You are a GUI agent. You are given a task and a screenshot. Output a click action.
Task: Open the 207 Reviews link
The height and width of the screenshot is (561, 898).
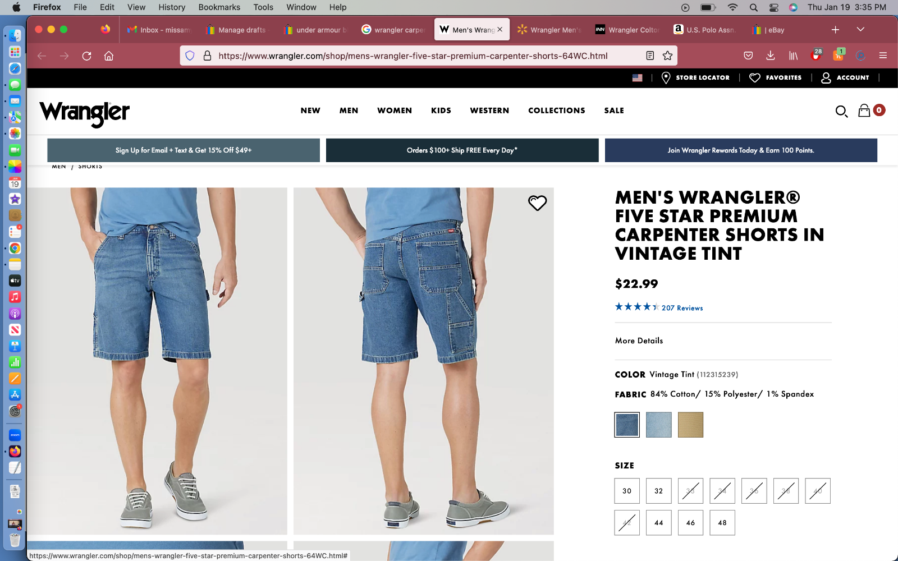click(682, 308)
